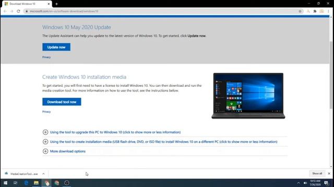Image resolution: width=334 pixels, height=187 pixels.
Task: Click Show all downloads
Action: point(317,173)
